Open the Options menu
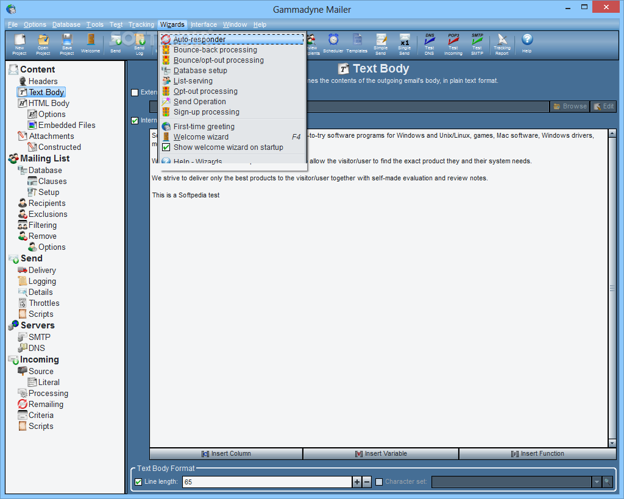This screenshot has width=624, height=499. [35, 24]
